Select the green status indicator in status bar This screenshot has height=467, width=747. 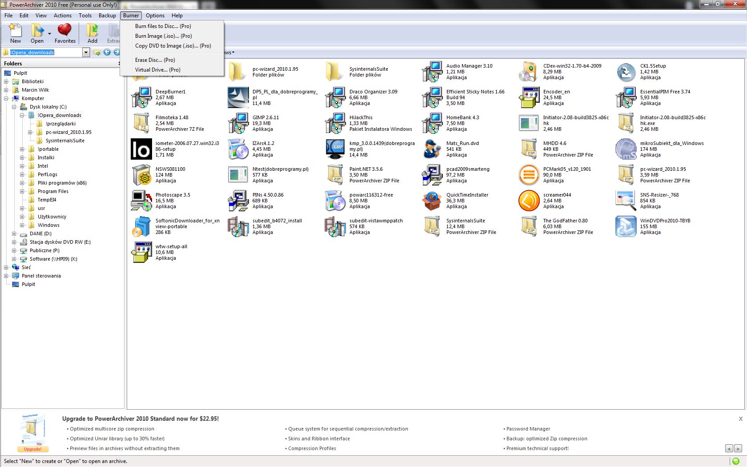(736, 461)
